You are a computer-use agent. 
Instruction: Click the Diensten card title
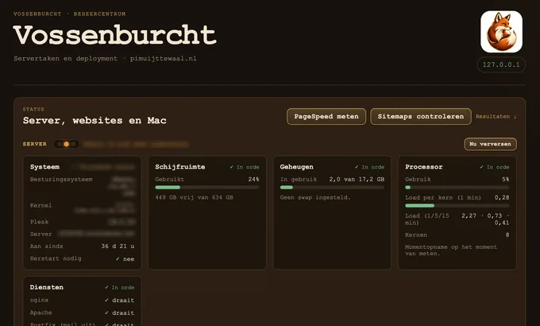tap(47, 287)
